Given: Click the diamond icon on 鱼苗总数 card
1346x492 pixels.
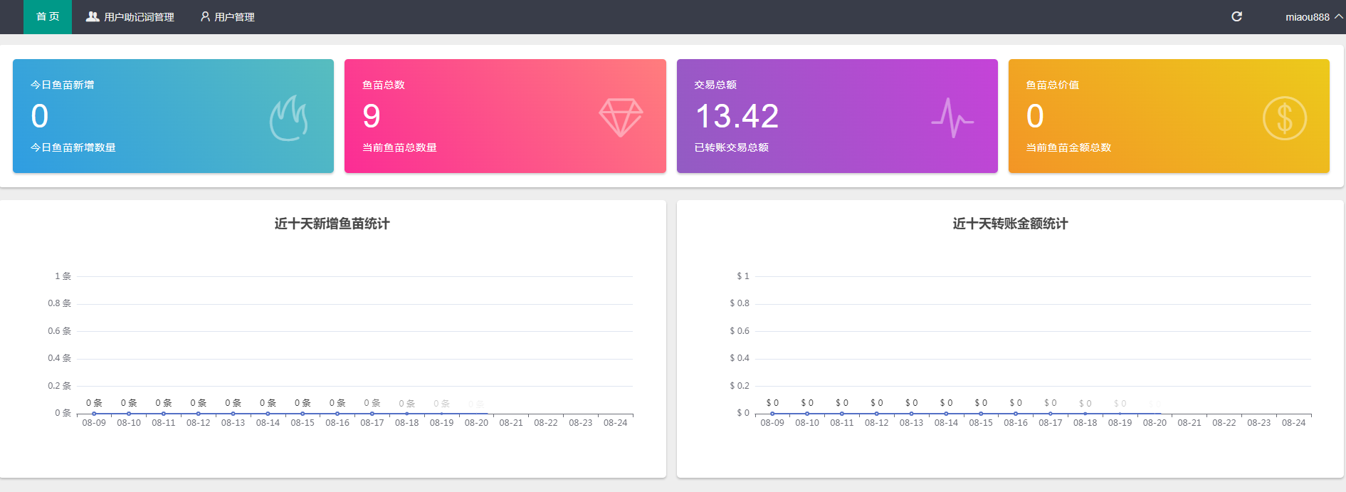Looking at the screenshot, I should click(x=621, y=117).
